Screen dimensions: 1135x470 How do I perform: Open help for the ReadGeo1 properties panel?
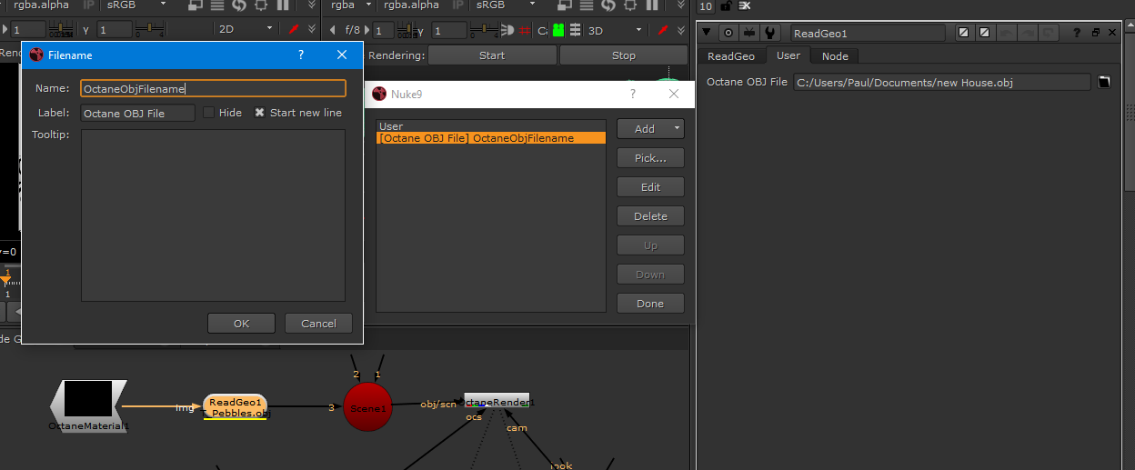(1077, 34)
